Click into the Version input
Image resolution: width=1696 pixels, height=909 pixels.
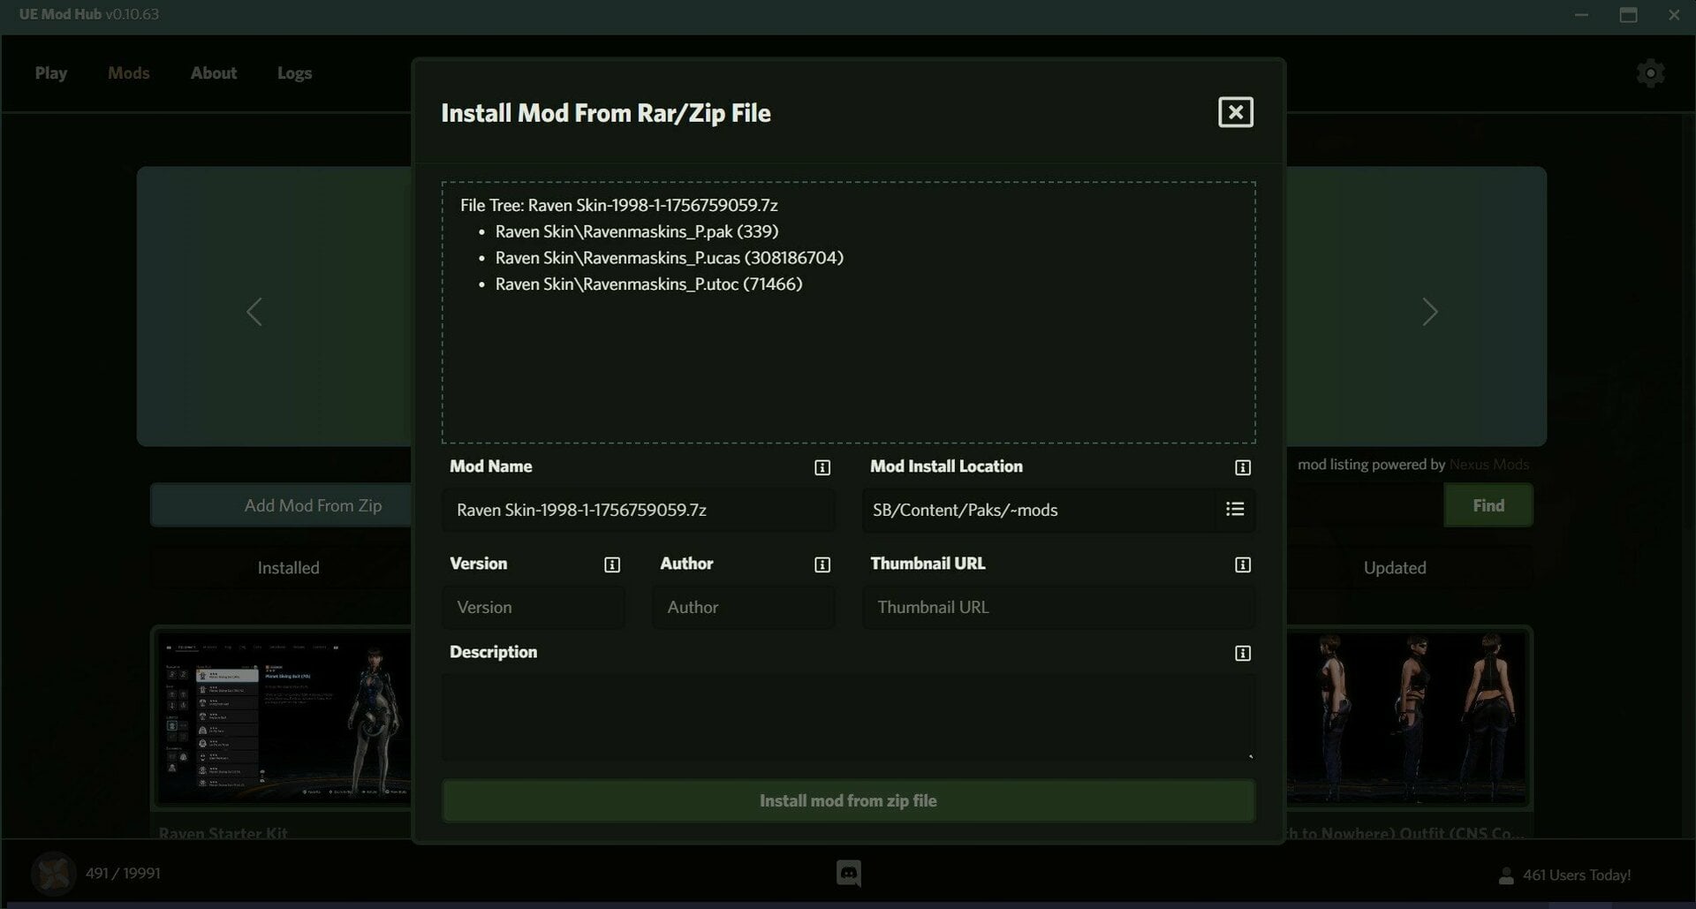(x=534, y=607)
